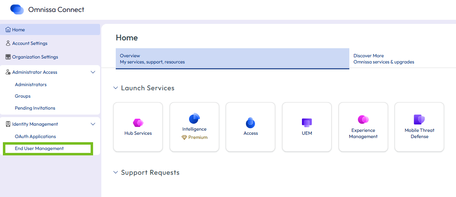The width and height of the screenshot is (456, 197).
Task: Select Home in the sidebar
Action: [x=50, y=30]
